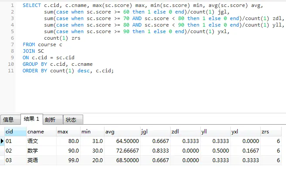Select max value 99.0
The image size is (286, 170).
68,160
